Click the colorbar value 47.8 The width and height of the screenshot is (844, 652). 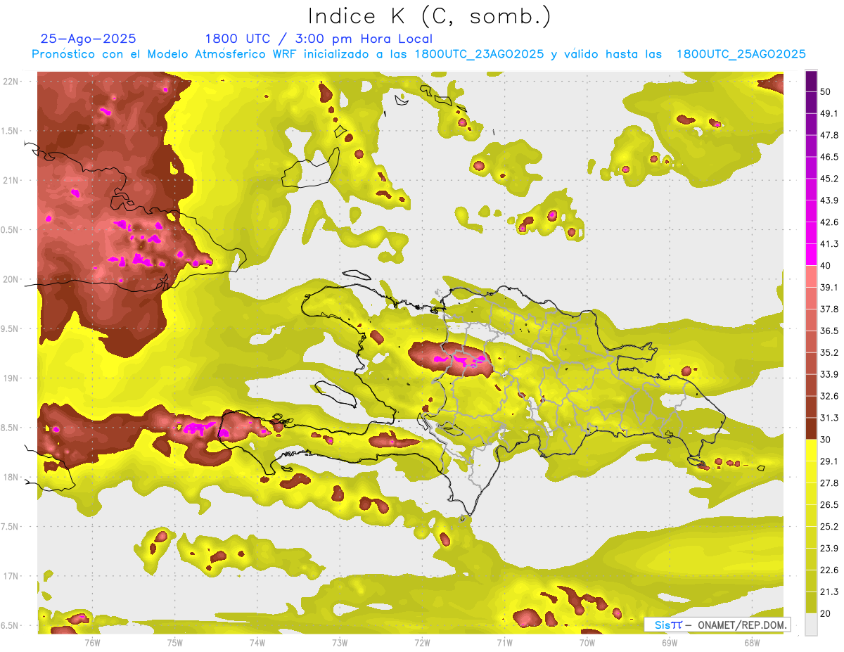pos(829,135)
